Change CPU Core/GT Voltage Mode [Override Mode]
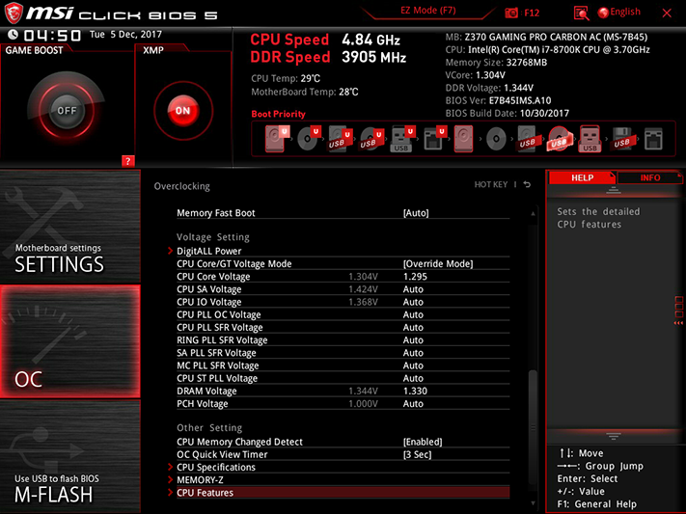The height and width of the screenshot is (514, 686). pos(438,264)
